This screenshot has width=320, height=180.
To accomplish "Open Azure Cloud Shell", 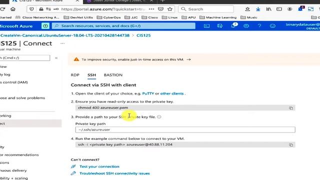I will click(x=206, y=26).
